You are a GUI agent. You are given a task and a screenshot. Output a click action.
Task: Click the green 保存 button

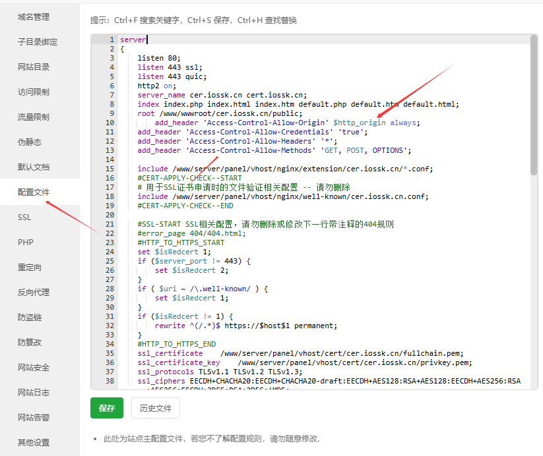(x=107, y=409)
